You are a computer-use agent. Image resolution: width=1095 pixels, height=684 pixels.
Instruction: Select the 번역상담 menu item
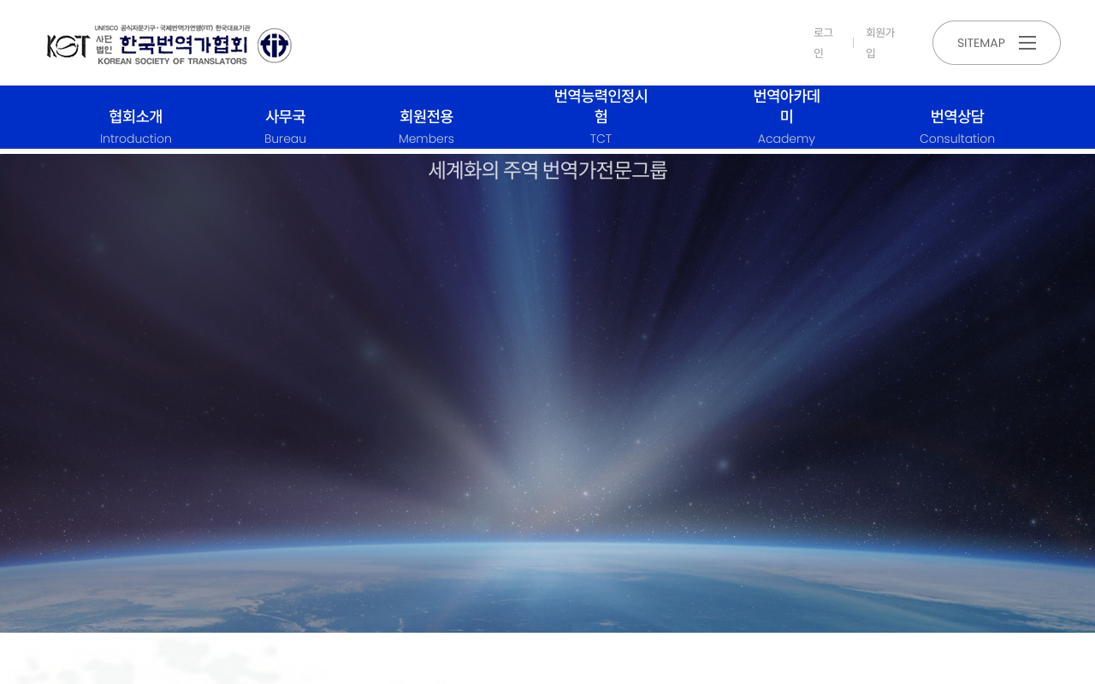coord(957,116)
